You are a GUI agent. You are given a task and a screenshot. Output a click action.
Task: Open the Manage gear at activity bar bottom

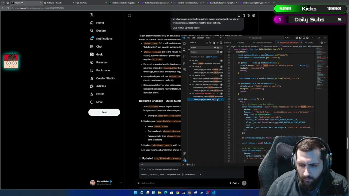pos(184,160)
